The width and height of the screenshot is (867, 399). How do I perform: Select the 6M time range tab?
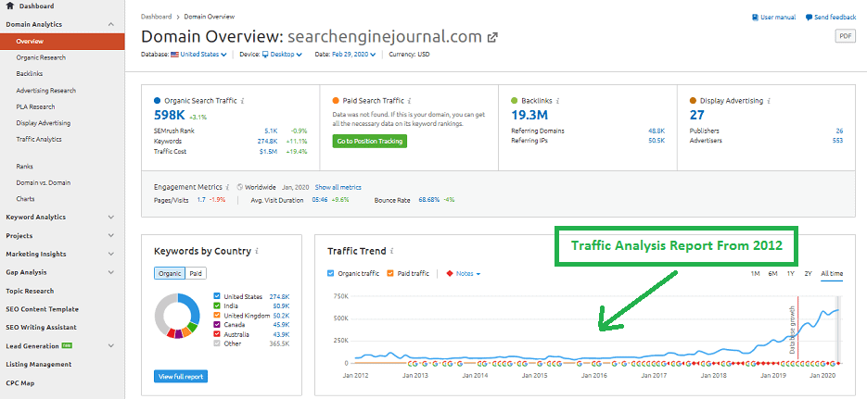tap(773, 273)
